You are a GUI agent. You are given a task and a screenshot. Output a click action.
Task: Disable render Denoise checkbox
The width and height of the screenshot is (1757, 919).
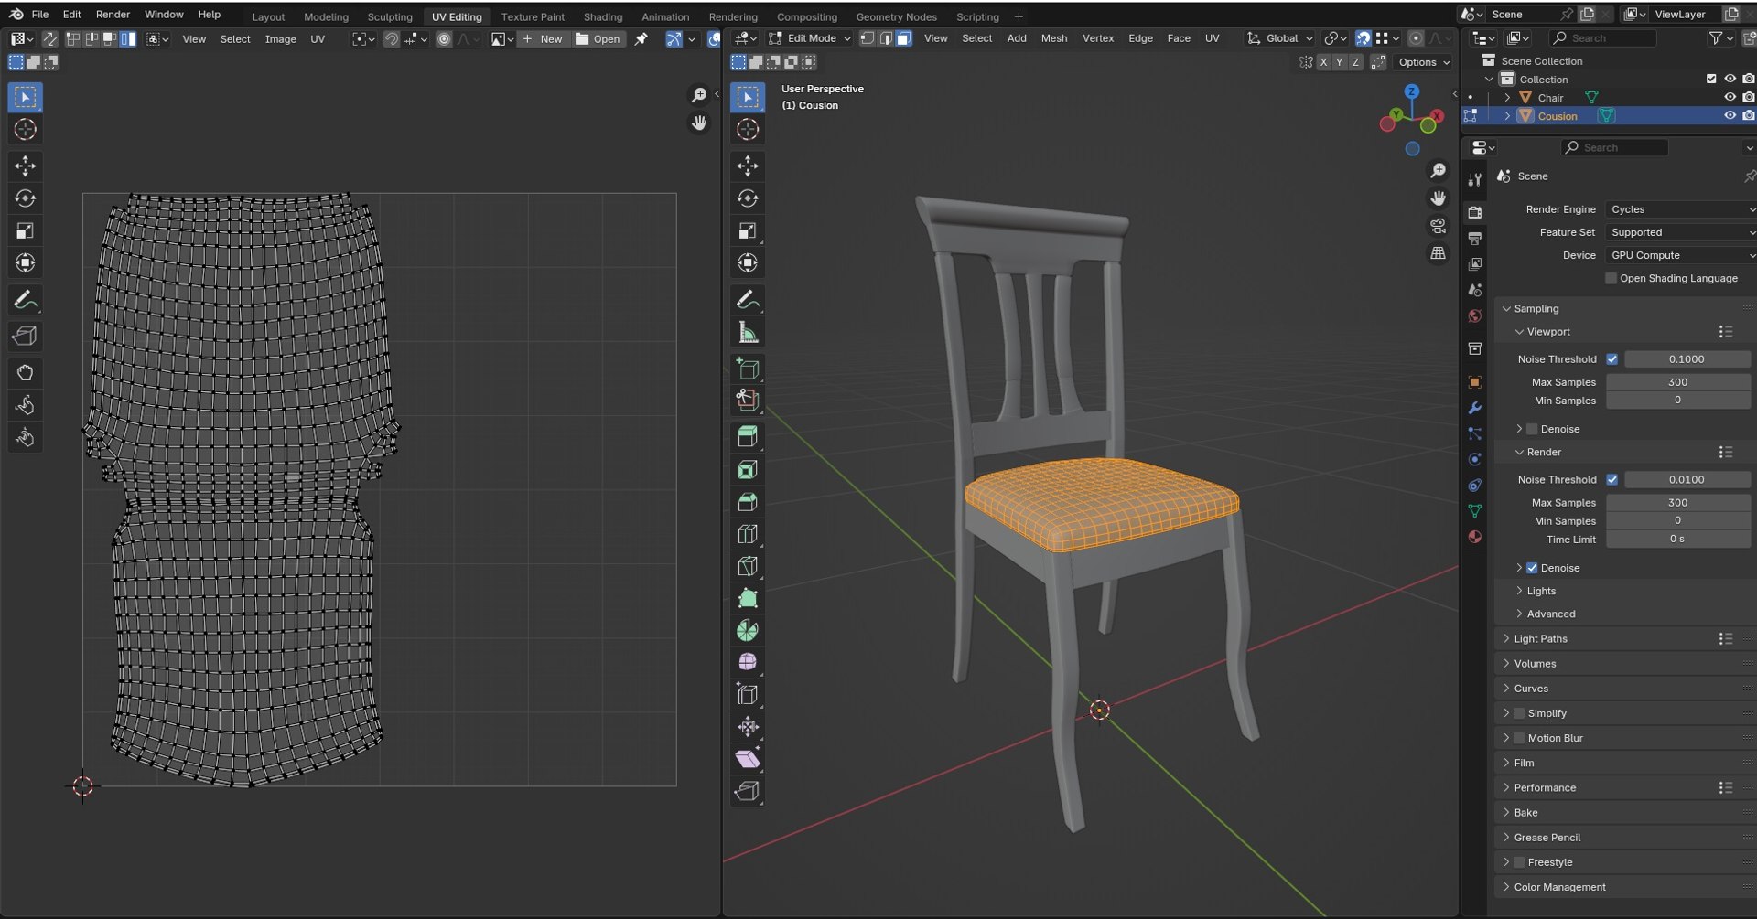click(1532, 568)
